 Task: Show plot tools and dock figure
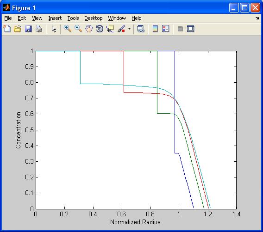click(x=191, y=29)
